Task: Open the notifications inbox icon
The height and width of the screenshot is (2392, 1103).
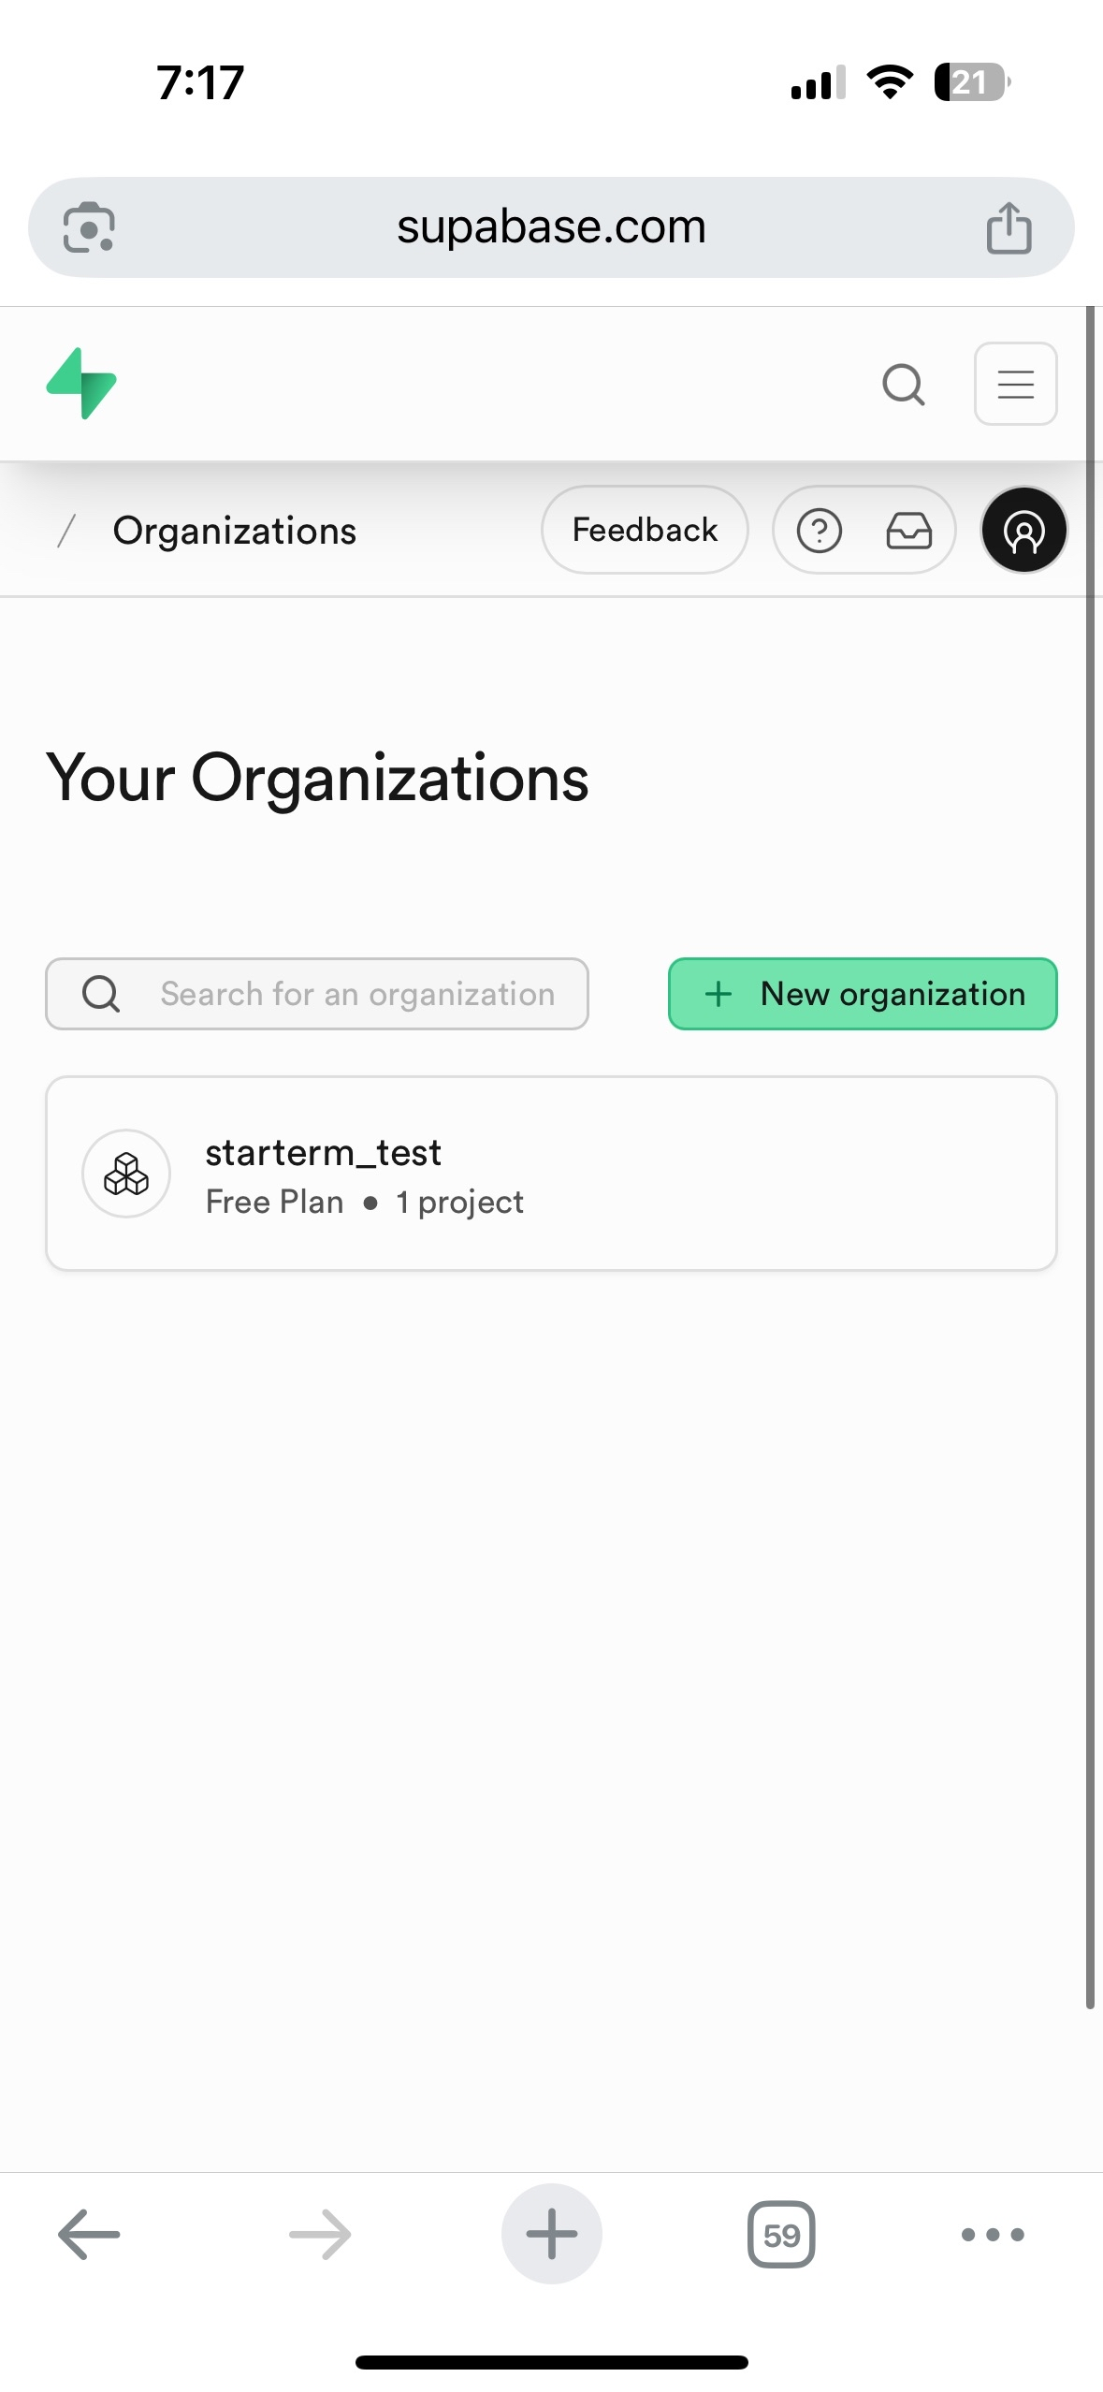Action: (908, 531)
